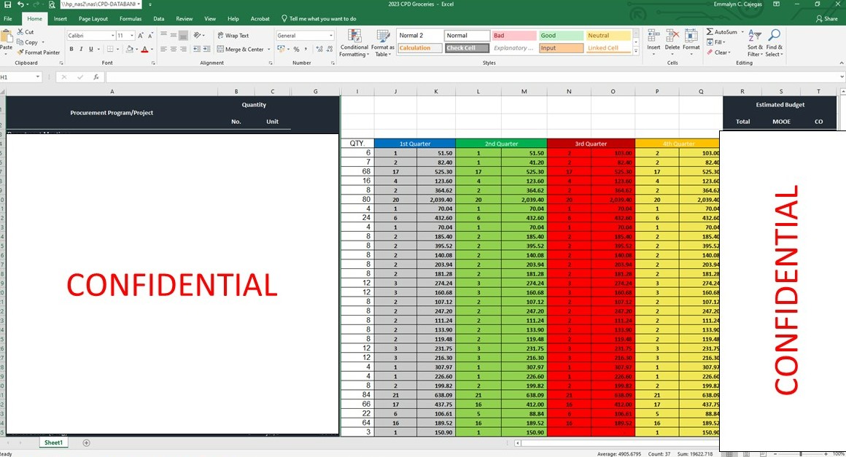This screenshot has height=457, width=846.
Task: Apply the red Font Color
Action: [x=144, y=49]
